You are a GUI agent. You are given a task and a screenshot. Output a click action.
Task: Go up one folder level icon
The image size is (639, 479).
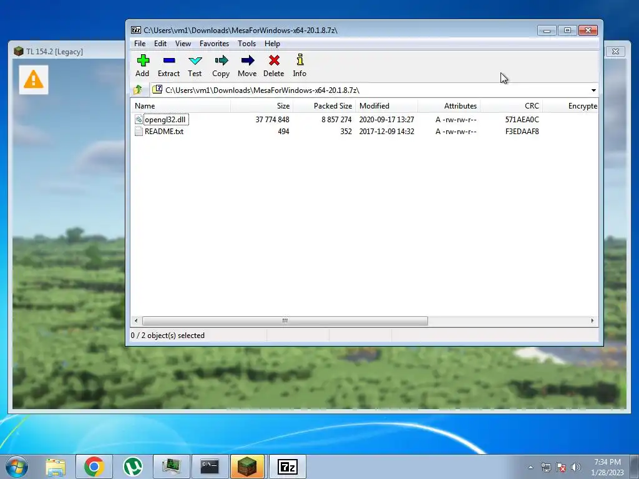point(138,90)
